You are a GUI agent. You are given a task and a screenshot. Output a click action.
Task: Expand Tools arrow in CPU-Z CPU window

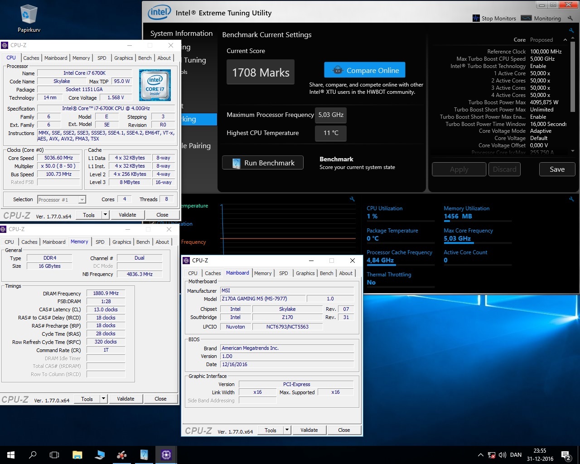106,215
